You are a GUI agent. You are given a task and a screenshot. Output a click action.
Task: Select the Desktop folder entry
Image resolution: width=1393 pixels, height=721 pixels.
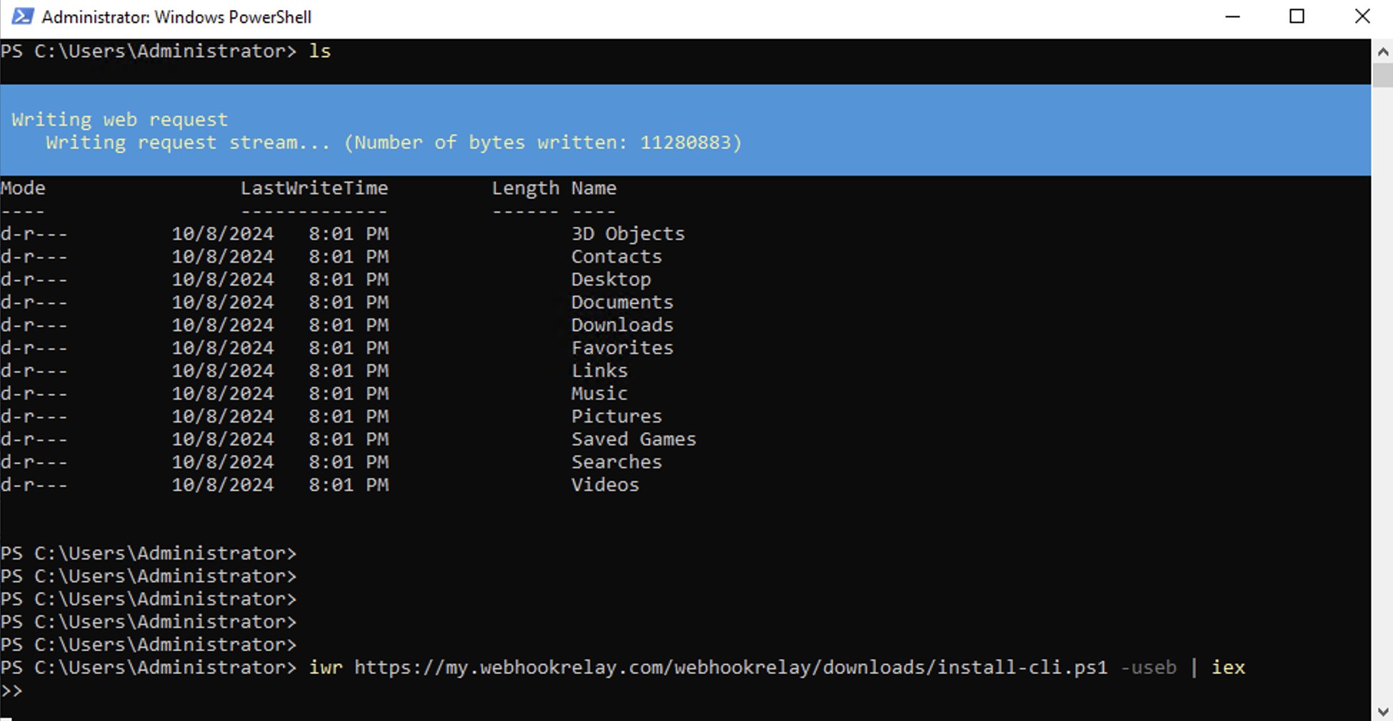[611, 279]
